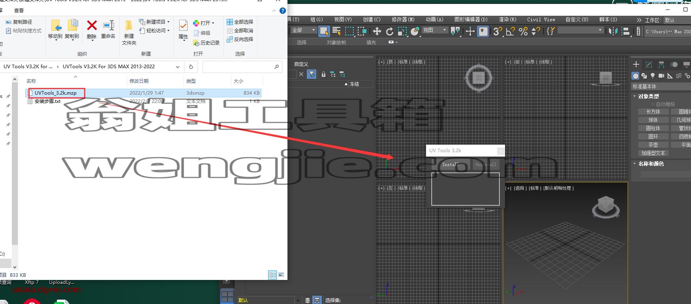Screen dimensions: 691x304
Task: Select Space Warps category icon
Action: click(679, 76)
